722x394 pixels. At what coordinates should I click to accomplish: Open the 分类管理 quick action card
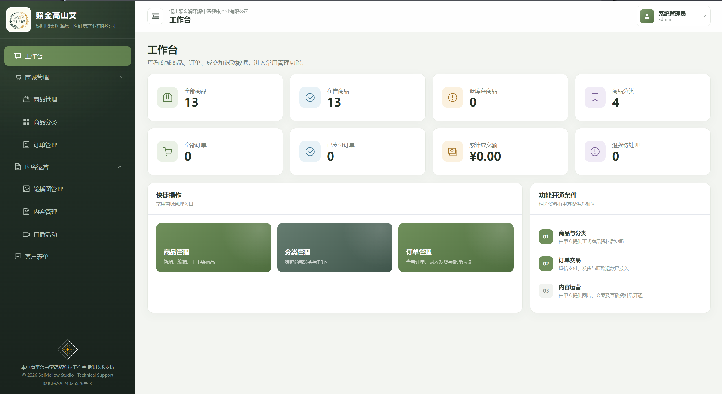[x=335, y=248]
